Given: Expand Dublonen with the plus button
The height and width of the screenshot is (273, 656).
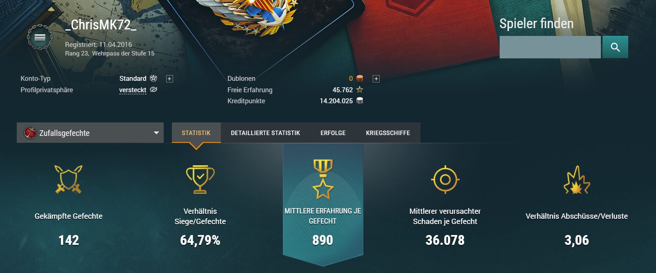Looking at the screenshot, I should click(x=376, y=79).
